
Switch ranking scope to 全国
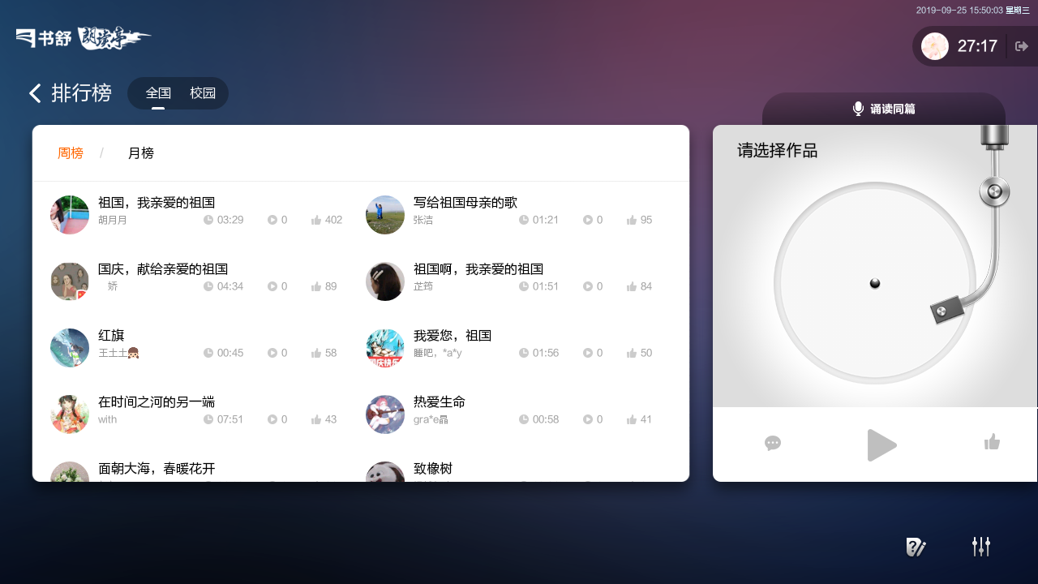158,93
